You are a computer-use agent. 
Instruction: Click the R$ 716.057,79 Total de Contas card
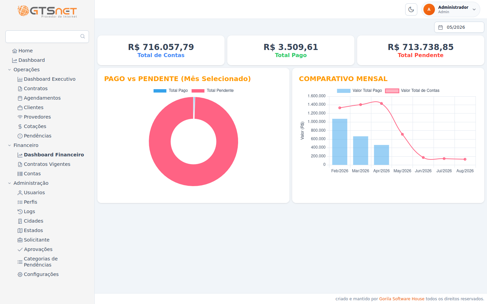(x=161, y=50)
